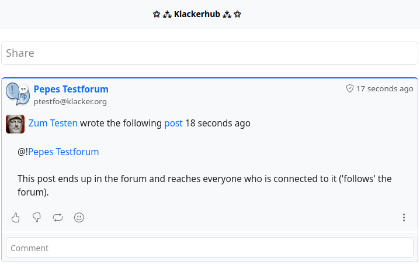
Task: Click in the Share text field
Action: click(210, 53)
